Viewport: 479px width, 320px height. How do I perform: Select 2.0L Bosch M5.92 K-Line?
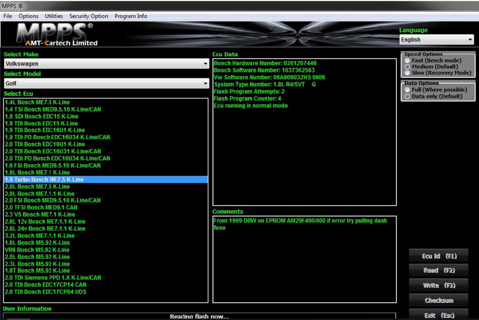106,257
